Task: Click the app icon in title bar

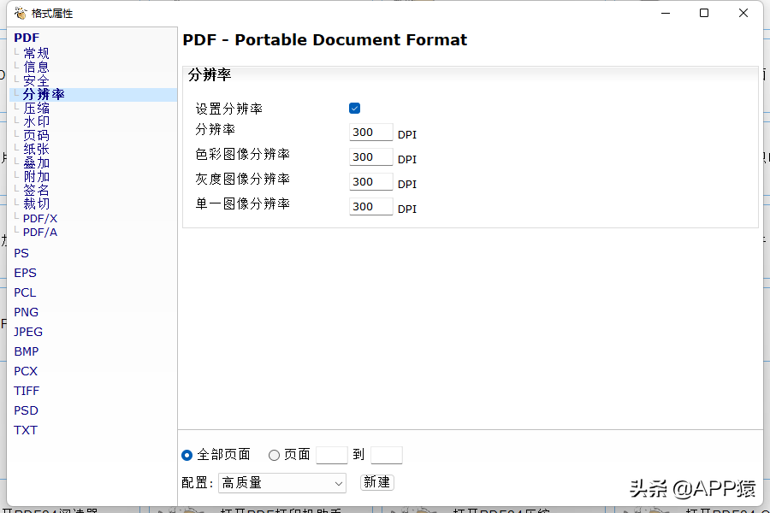Action: (21, 13)
